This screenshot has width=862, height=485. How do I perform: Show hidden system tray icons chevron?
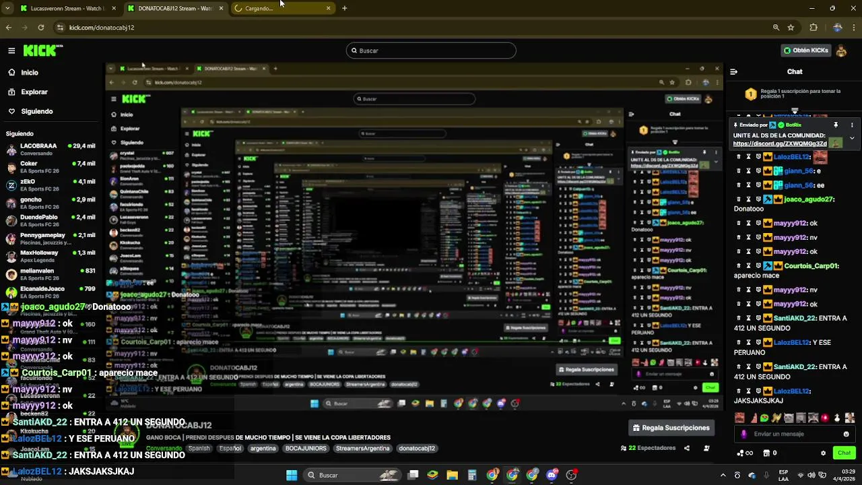(724, 475)
